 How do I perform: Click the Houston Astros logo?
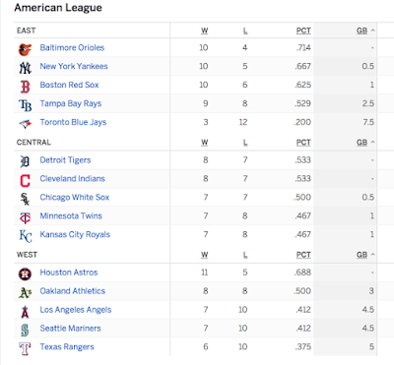(25, 274)
